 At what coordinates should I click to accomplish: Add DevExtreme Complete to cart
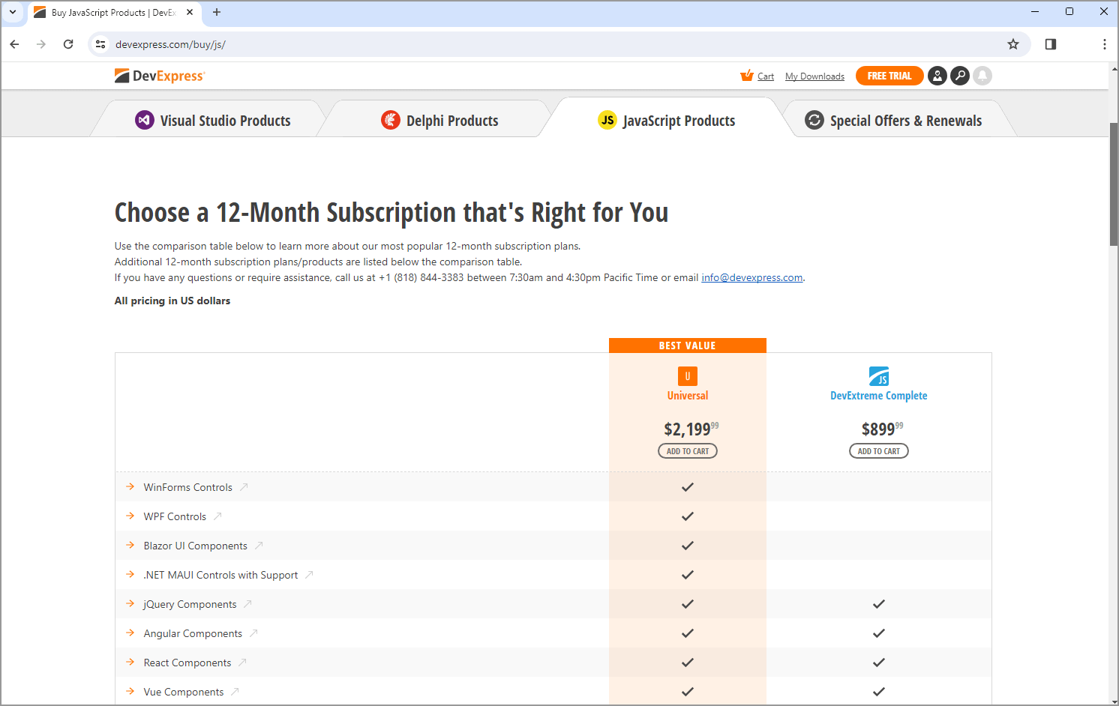click(x=878, y=451)
